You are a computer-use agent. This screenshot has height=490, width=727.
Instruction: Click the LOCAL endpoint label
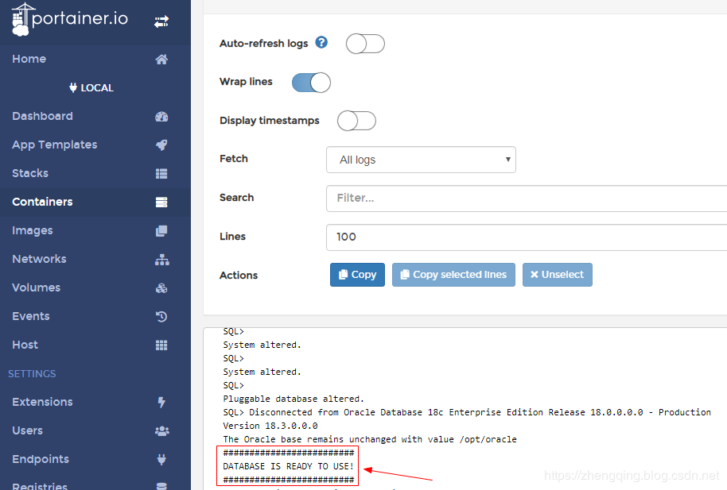(91, 87)
